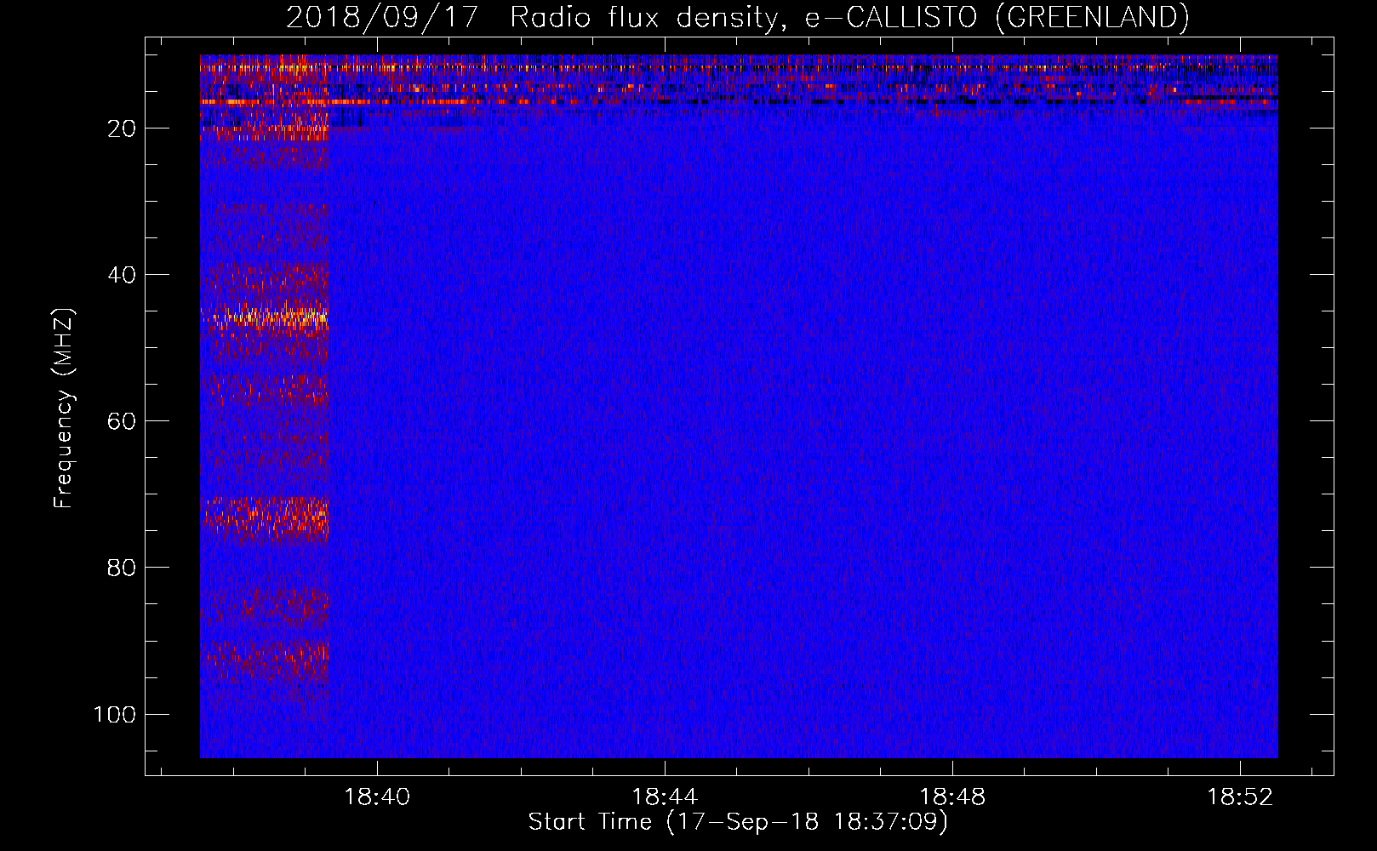Click the 20 MHz frequency tick label
1377x851 pixels.
tap(122, 129)
